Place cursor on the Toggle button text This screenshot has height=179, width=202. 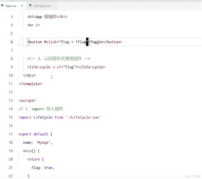coord(97,42)
